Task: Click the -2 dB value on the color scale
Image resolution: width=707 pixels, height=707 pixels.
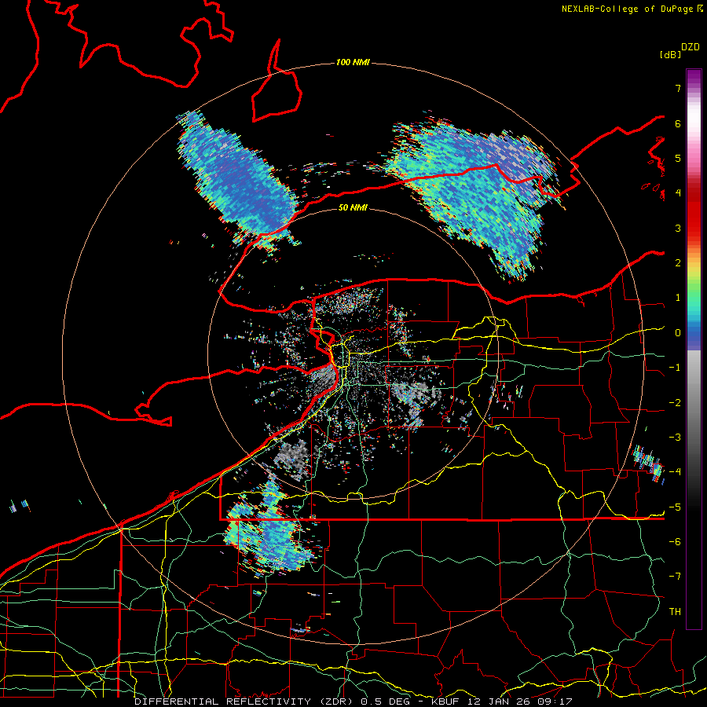Action: (x=675, y=403)
